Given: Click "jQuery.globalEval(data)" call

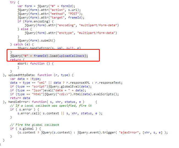Looking at the screenshot, I should tap(70, 86).
